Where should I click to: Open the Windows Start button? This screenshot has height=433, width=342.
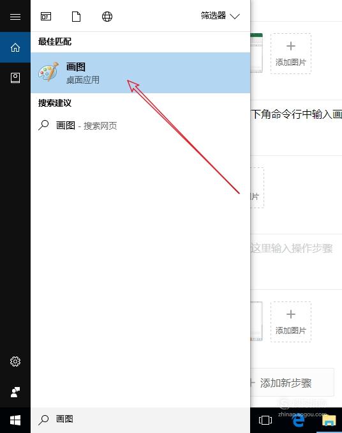click(x=15, y=420)
